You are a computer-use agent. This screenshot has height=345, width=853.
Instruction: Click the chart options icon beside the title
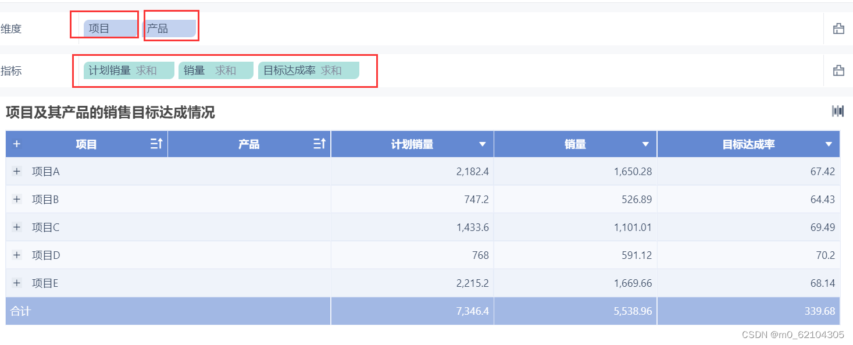(838, 111)
